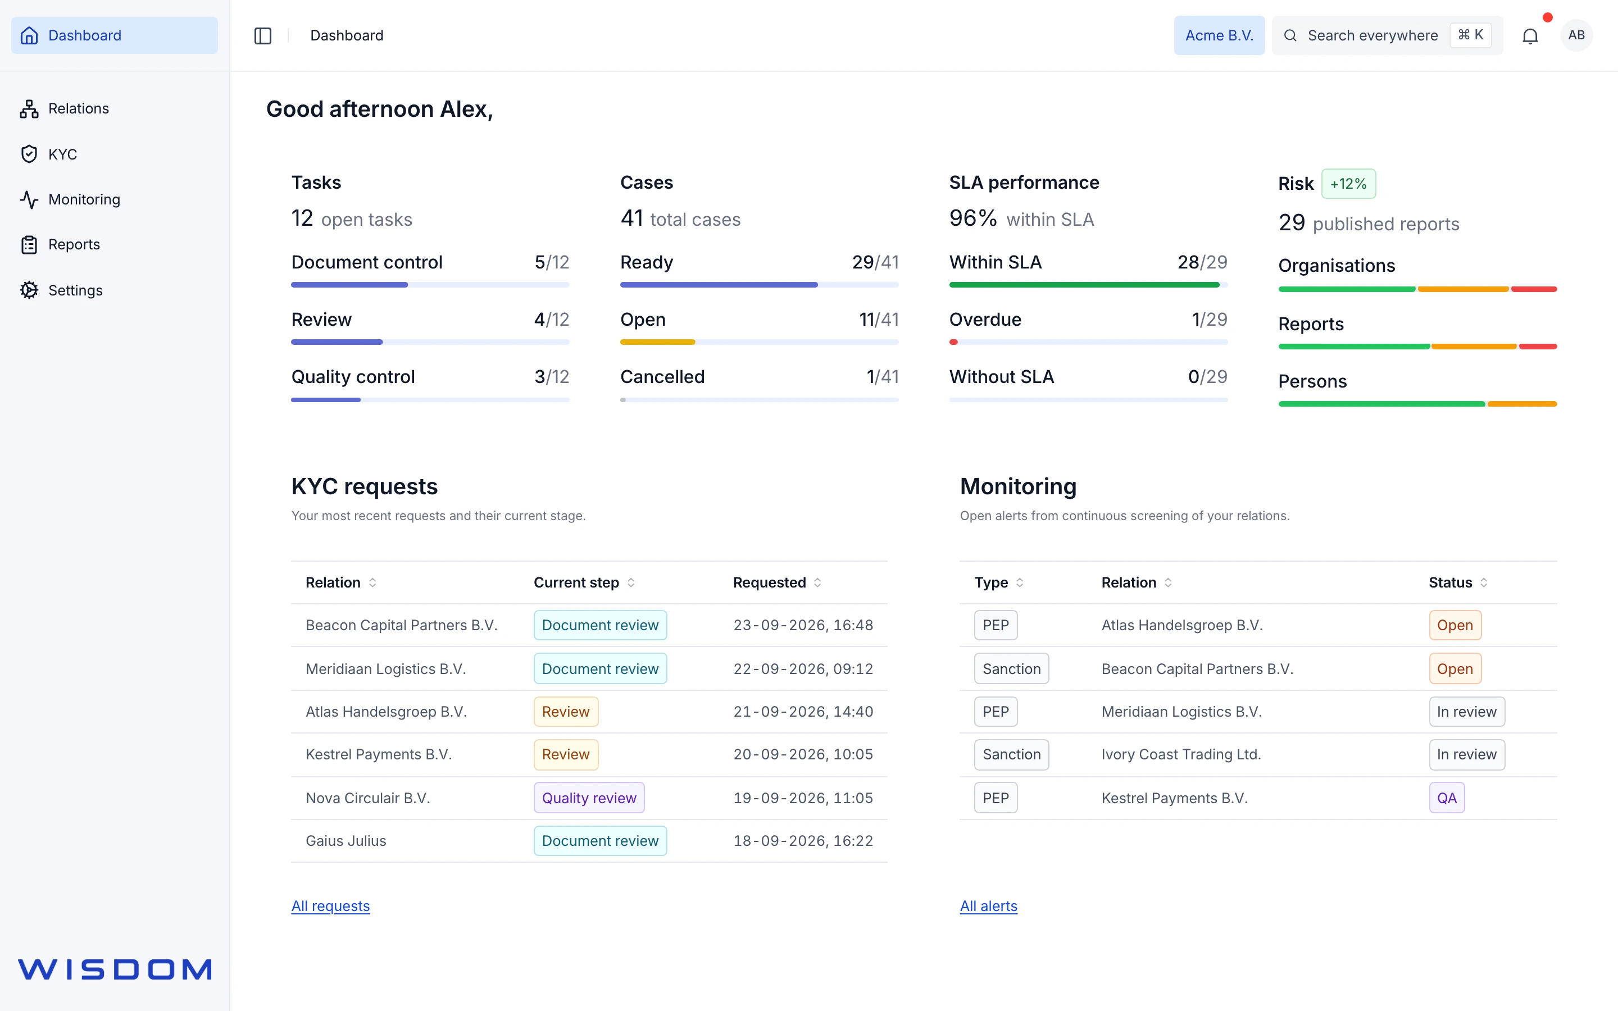Click Review badge for Kestrel Payments B.V.
The width and height of the screenshot is (1618, 1011).
pyautogui.click(x=566, y=754)
